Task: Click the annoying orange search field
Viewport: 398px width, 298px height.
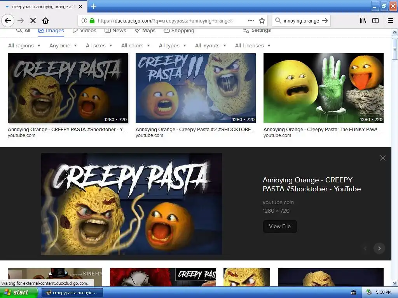Action: [301, 21]
